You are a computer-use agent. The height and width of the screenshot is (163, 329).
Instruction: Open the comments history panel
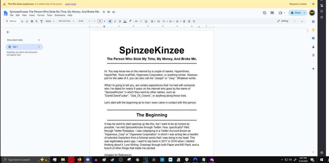coord(272,13)
